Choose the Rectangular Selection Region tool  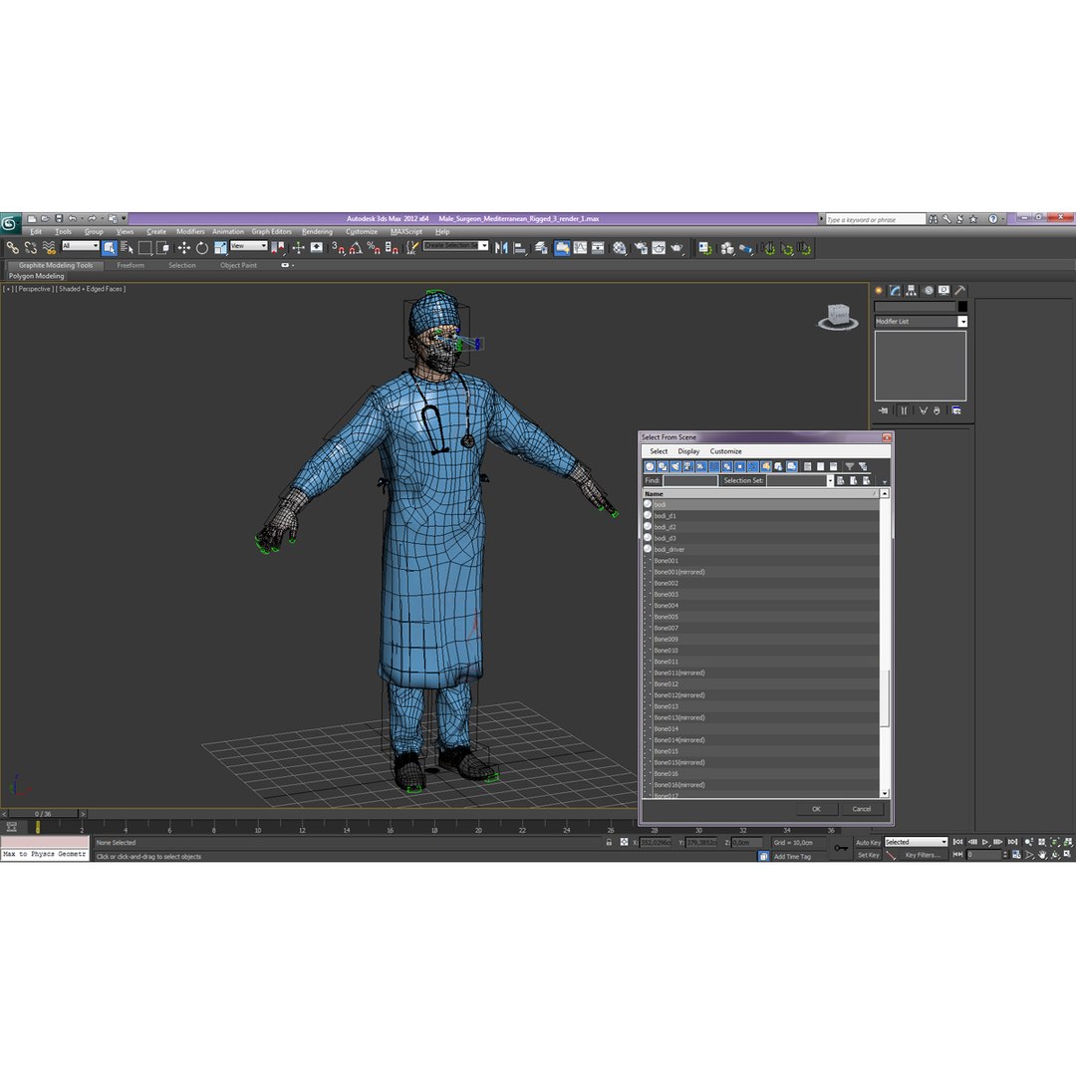click(x=144, y=248)
